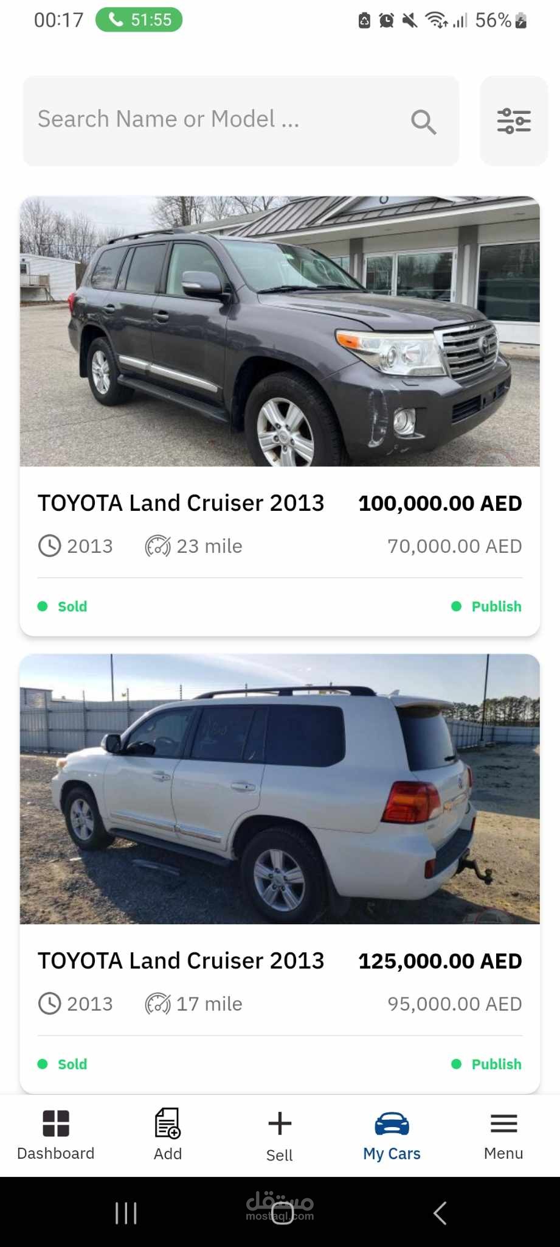Image resolution: width=560 pixels, height=1247 pixels.
Task: Tap the Sell plus icon
Action: coord(280,1123)
